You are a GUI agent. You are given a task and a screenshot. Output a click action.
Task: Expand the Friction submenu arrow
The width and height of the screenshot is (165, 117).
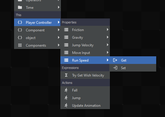tap(108, 30)
